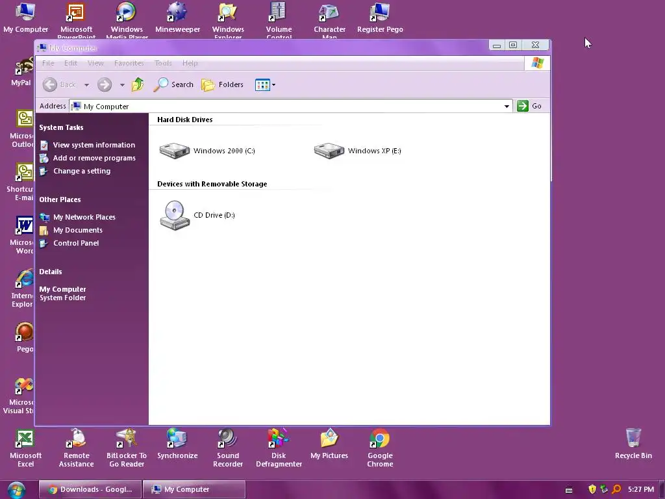Select the Register Pego desktop icon
The height and width of the screenshot is (499, 665).
click(x=380, y=18)
